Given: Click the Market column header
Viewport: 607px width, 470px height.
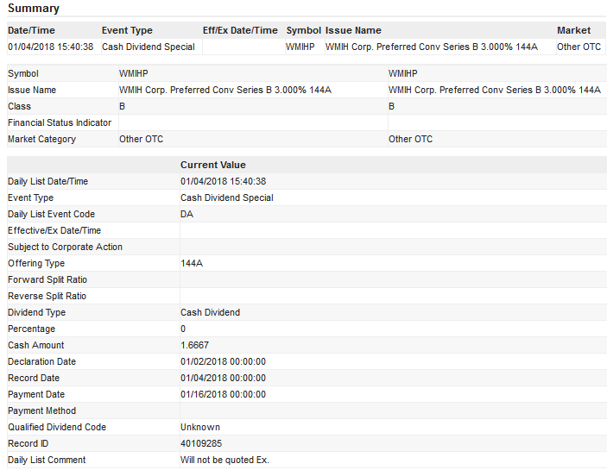Looking at the screenshot, I should tap(574, 30).
